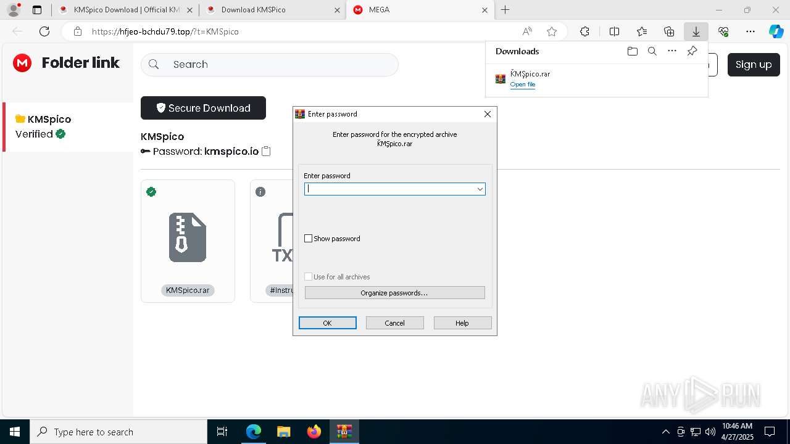Screen dimensions: 790x444
Task: Close the MEGA browser tab
Action: (484, 10)
